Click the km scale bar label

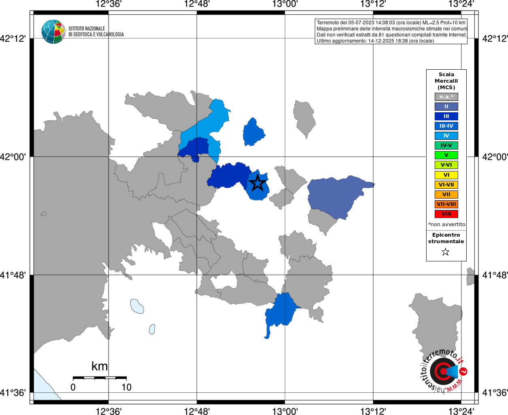coord(100,366)
